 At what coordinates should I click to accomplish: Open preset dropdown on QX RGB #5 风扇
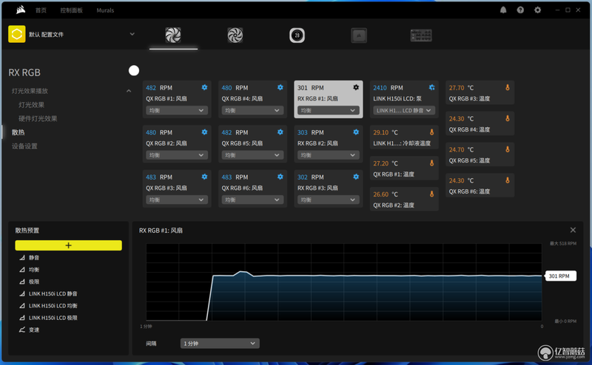252,155
